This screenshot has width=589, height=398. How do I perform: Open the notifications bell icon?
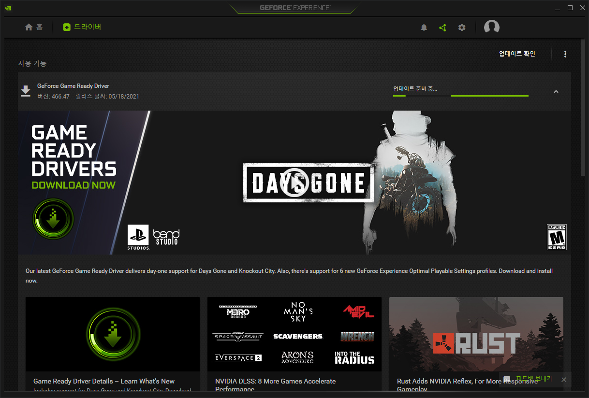(424, 28)
